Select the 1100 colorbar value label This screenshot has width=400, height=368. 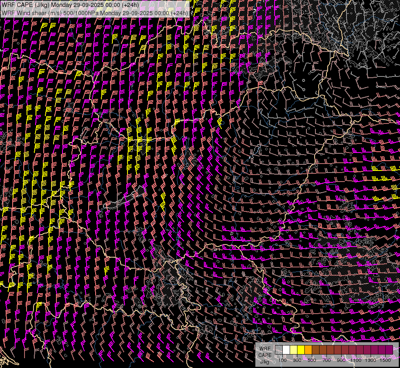pyautogui.click(x=356, y=360)
